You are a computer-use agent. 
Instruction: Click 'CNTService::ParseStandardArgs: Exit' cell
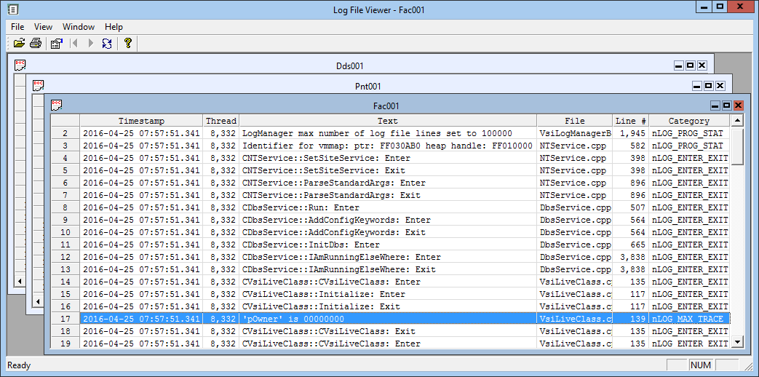tap(389, 195)
